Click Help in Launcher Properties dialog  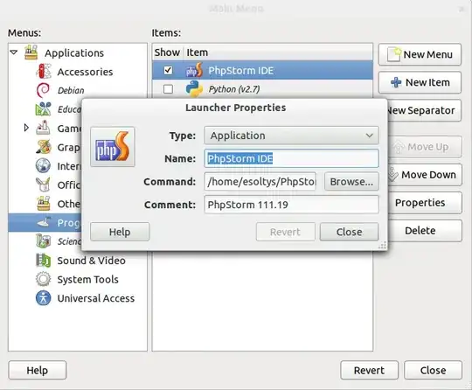point(120,232)
